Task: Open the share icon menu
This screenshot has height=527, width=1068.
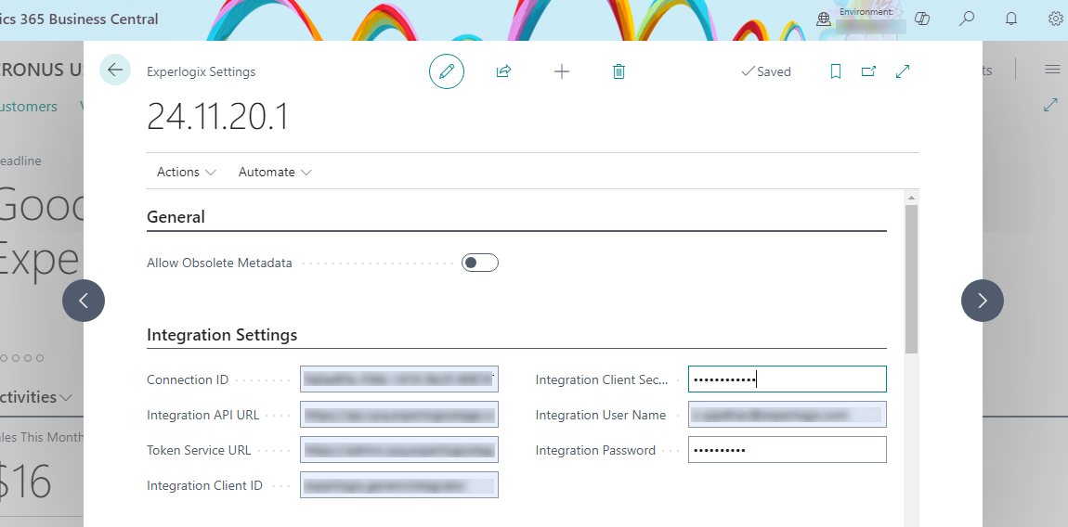Action: tap(504, 71)
